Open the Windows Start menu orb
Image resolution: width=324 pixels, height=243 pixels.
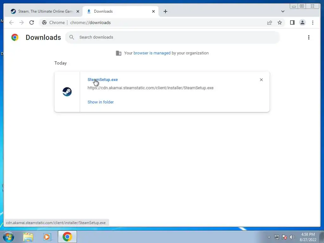[x=8, y=237]
